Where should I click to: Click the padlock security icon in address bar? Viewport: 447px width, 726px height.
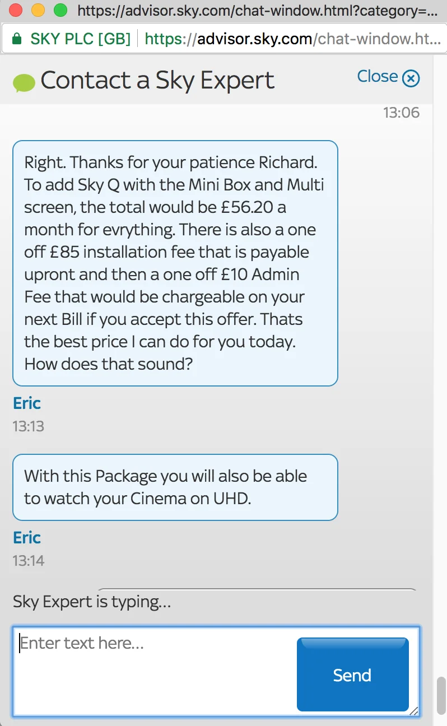tap(17, 39)
